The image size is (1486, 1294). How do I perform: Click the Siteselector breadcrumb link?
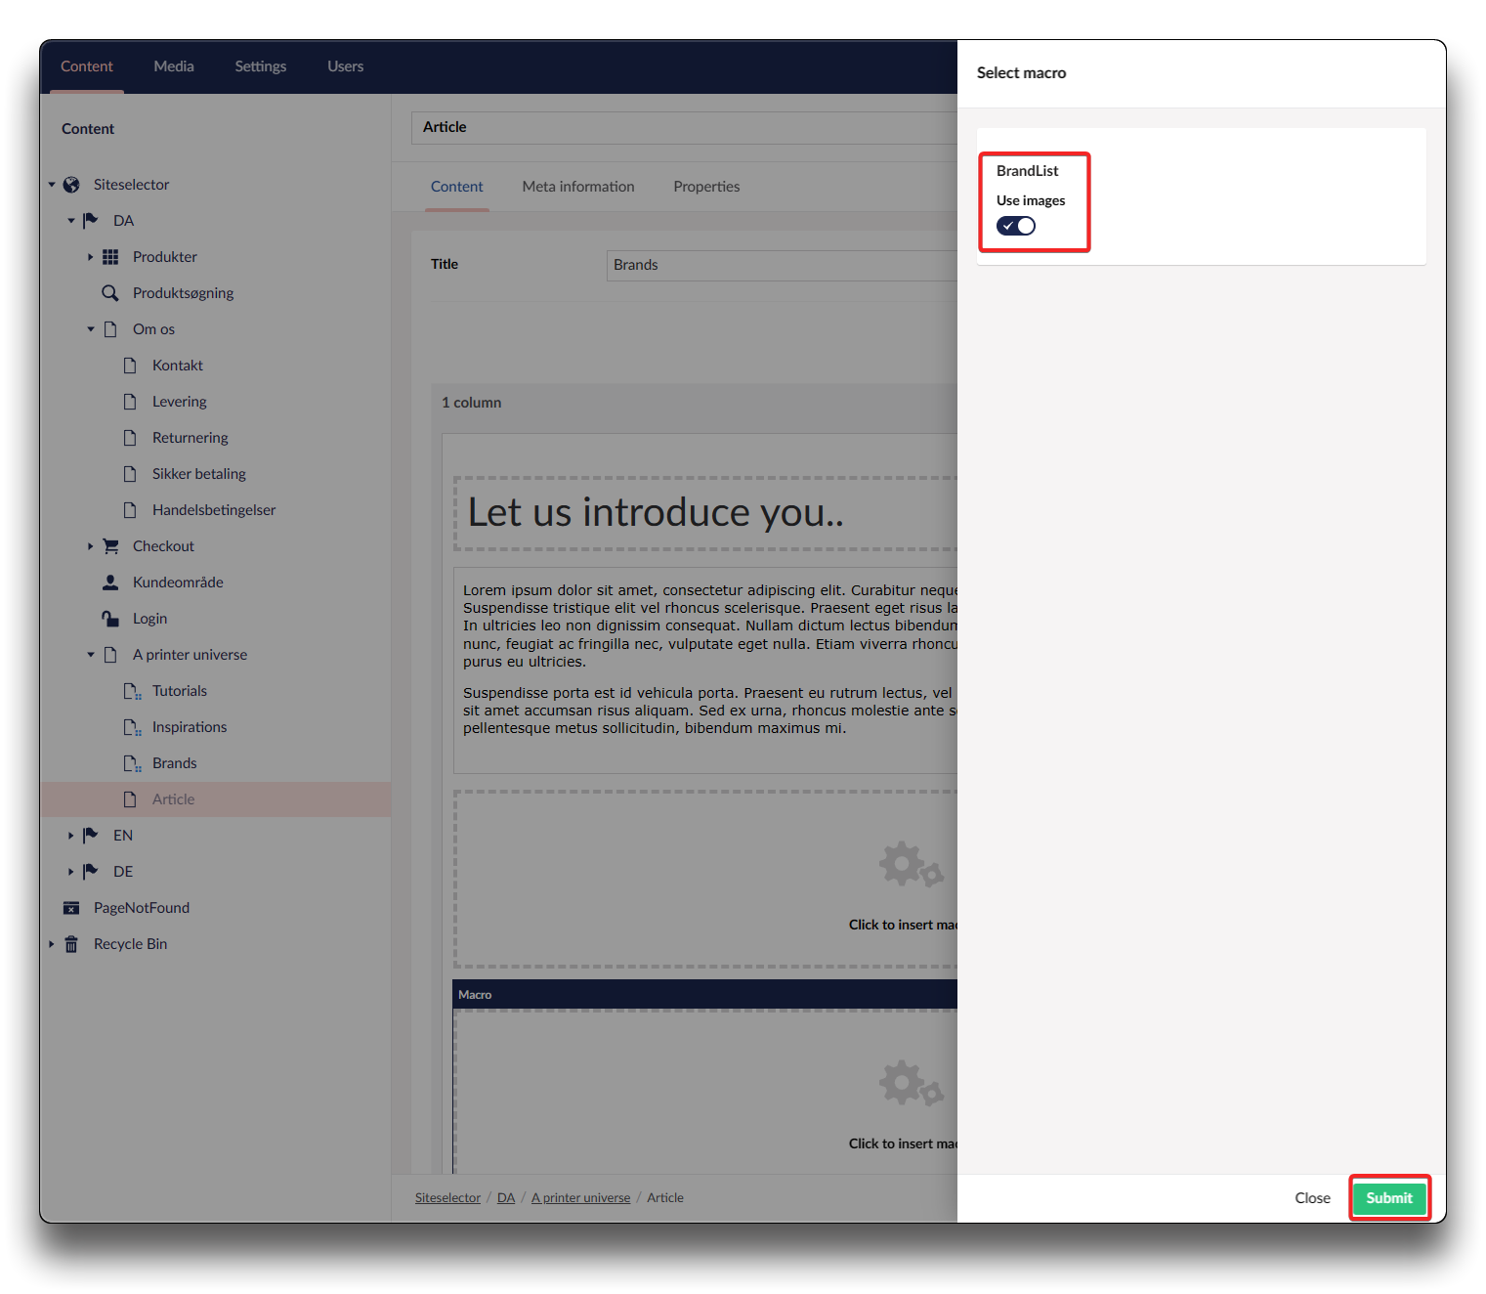click(x=447, y=1197)
